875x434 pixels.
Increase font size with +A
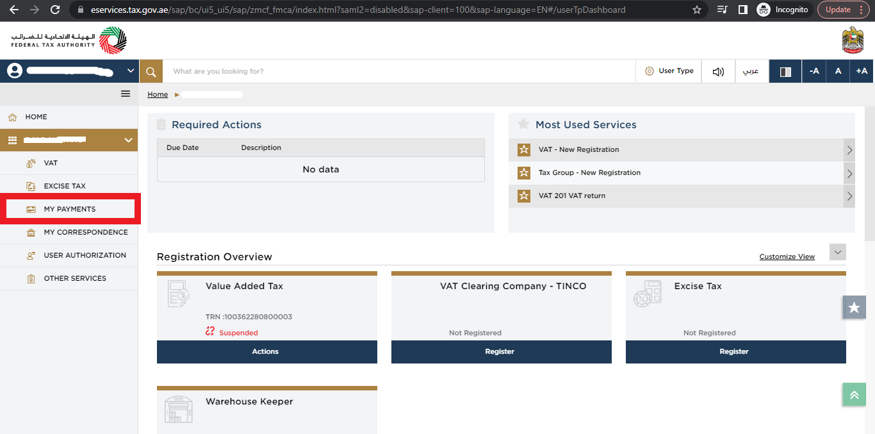pos(862,71)
